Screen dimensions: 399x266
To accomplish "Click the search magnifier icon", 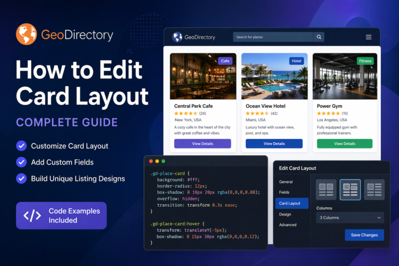I will tap(319, 37).
